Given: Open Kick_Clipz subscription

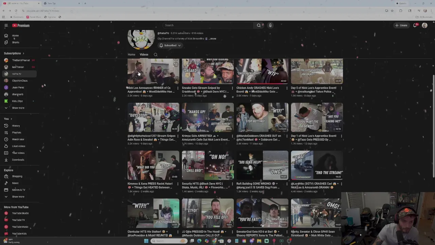Looking at the screenshot, I should pos(18,101).
